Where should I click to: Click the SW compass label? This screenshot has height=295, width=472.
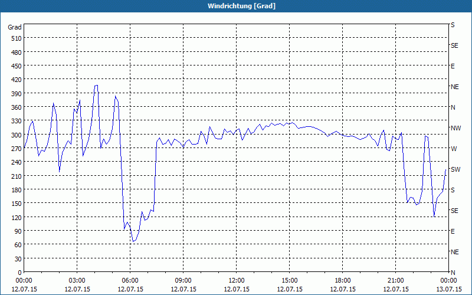click(455, 169)
